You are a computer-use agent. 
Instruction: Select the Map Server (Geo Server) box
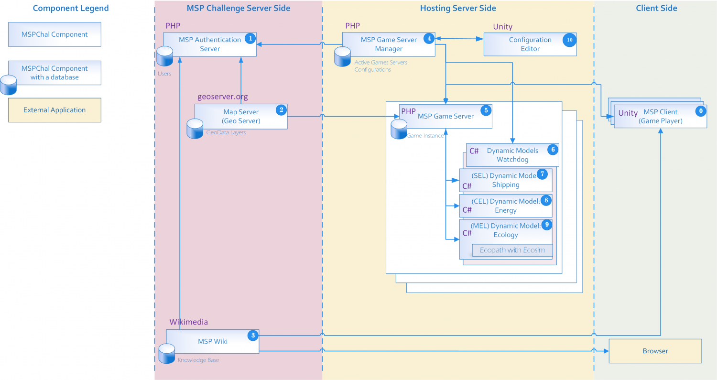tap(241, 117)
